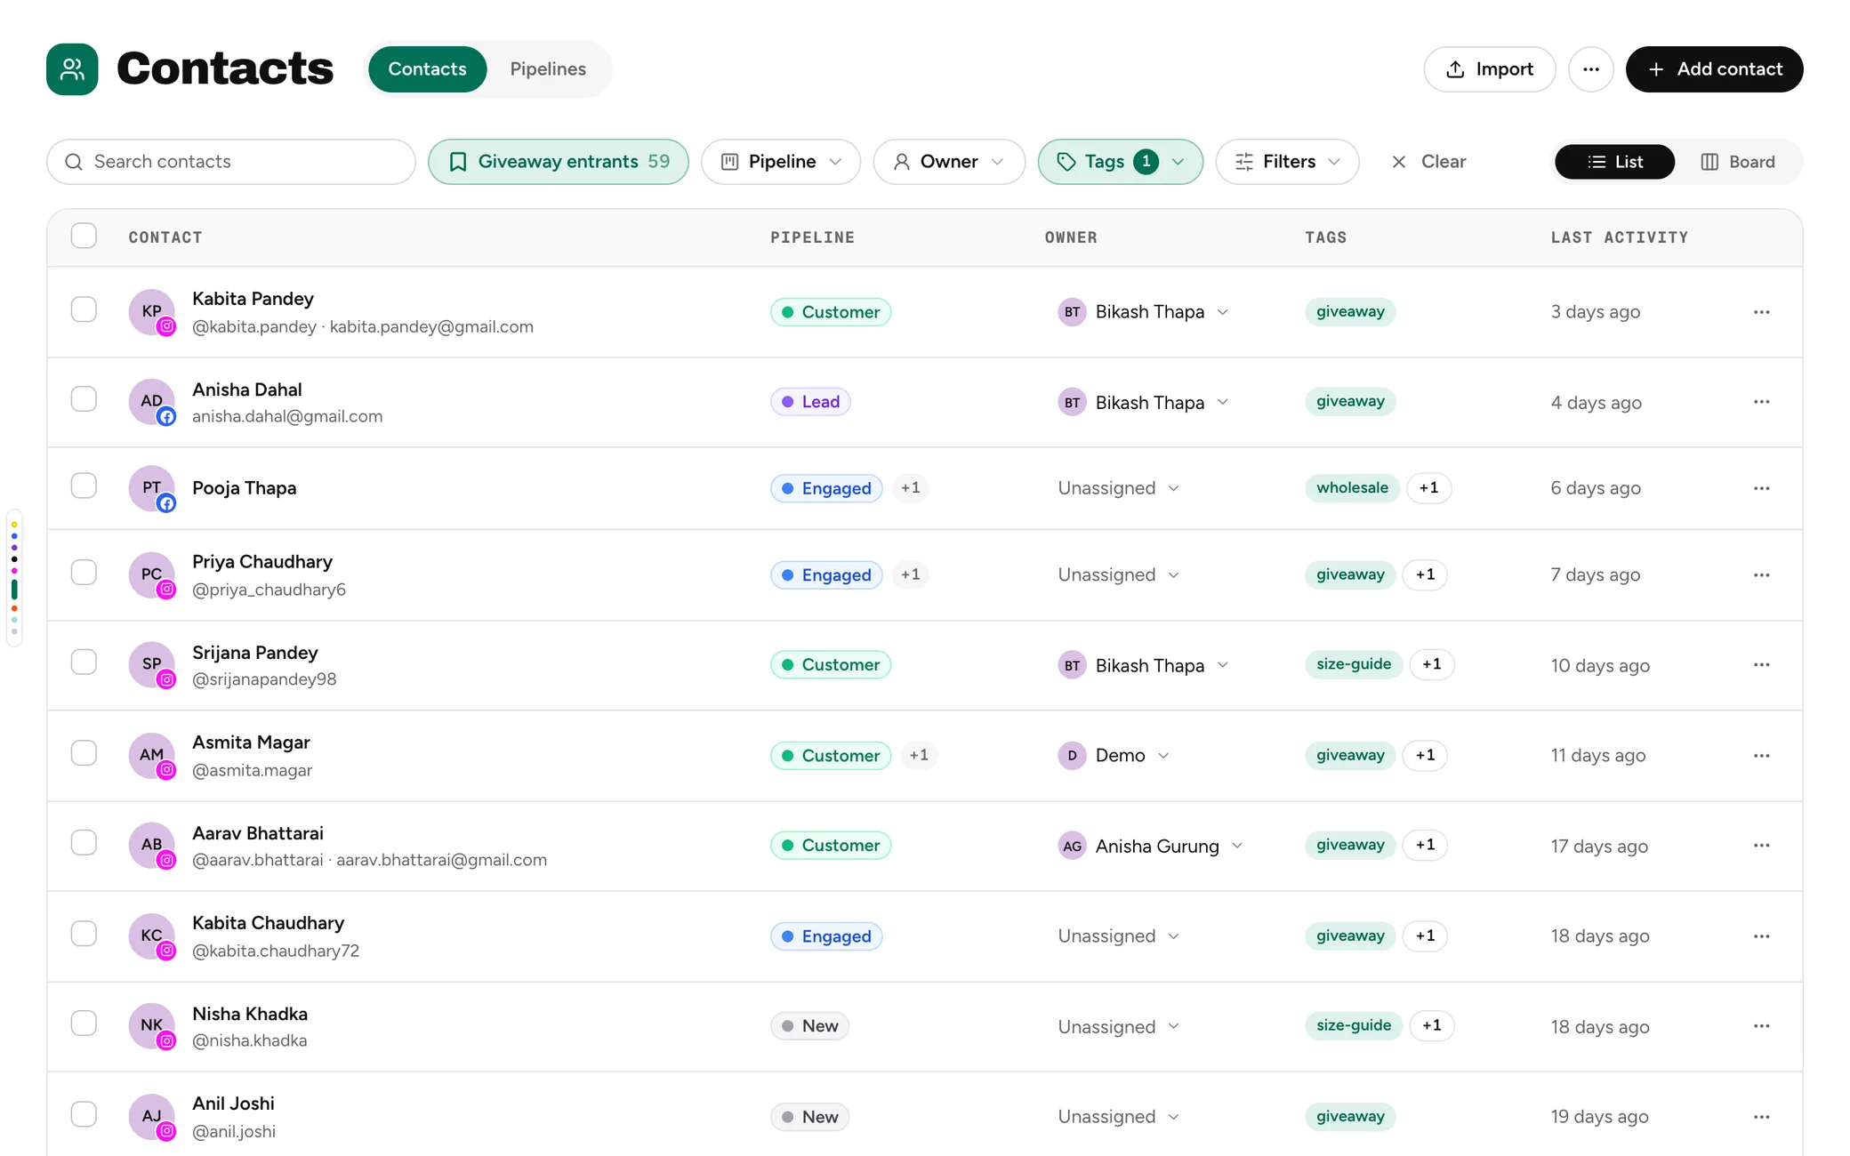
Task: Click Anil Joshi's AJ avatar
Action: tap(152, 1116)
